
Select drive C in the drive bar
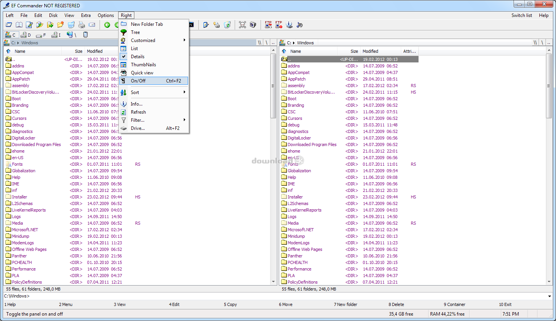[x=11, y=35]
